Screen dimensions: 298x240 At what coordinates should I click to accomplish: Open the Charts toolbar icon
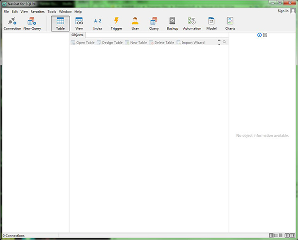pyautogui.click(x=230, y=24)
